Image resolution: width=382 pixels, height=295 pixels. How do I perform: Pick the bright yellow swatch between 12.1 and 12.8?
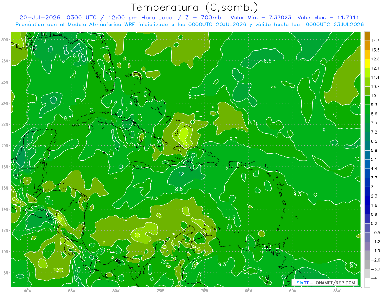point(367,64)
